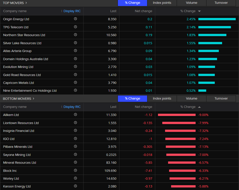
Task: Switch Bottom Movers to Volume tab
Action: coord(192,99)
